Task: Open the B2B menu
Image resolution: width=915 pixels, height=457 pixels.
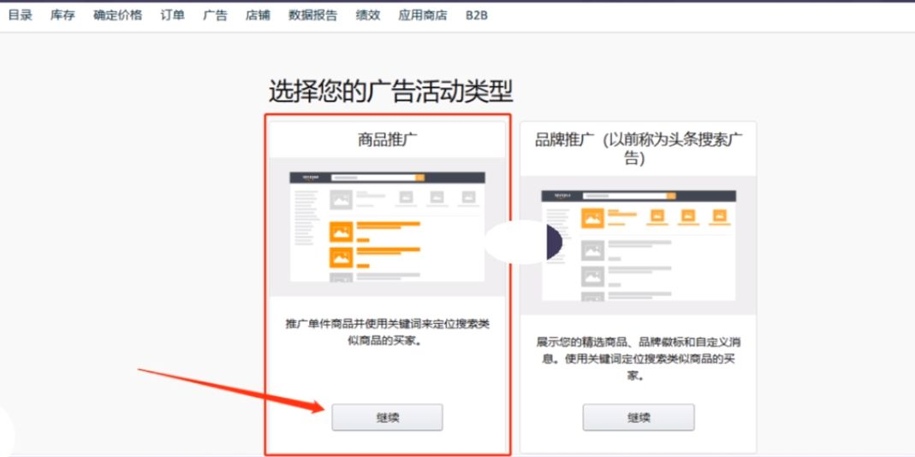Action: click(x=476, y=15)
